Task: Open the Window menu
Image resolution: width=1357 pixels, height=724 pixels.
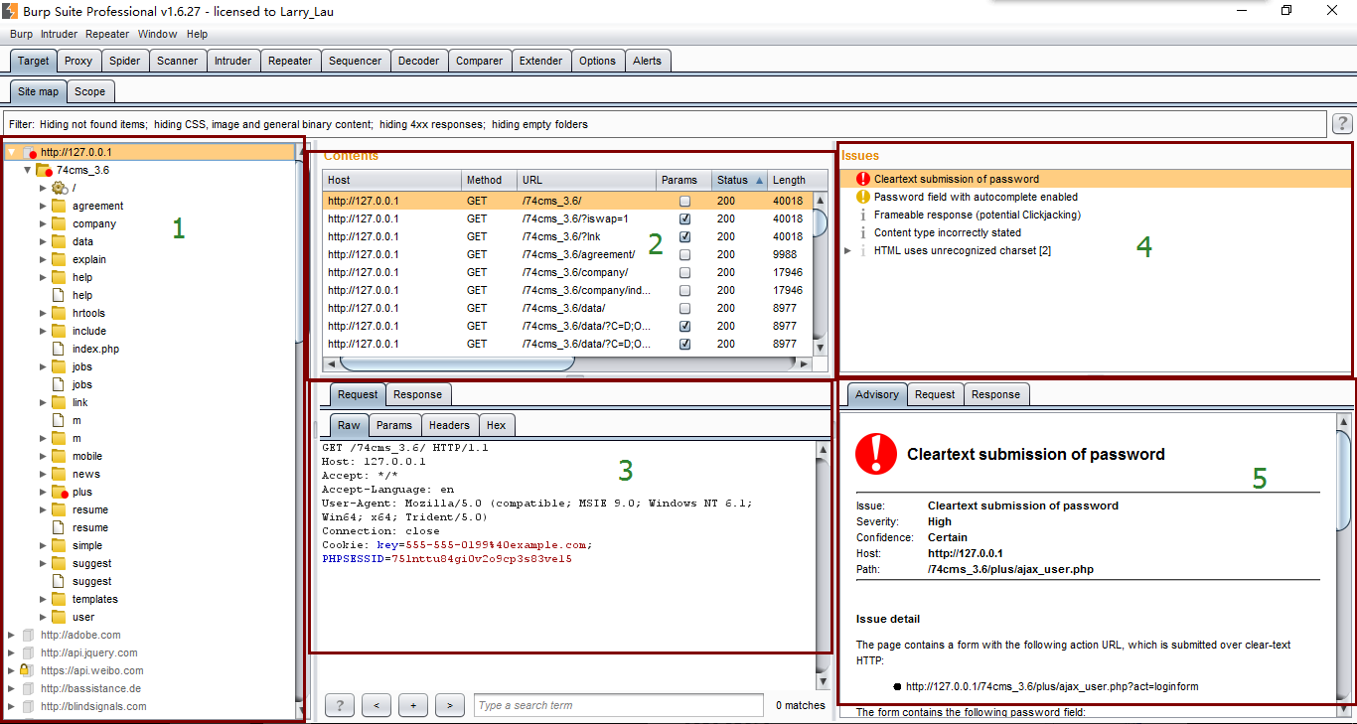Action: tap(157, 34)
